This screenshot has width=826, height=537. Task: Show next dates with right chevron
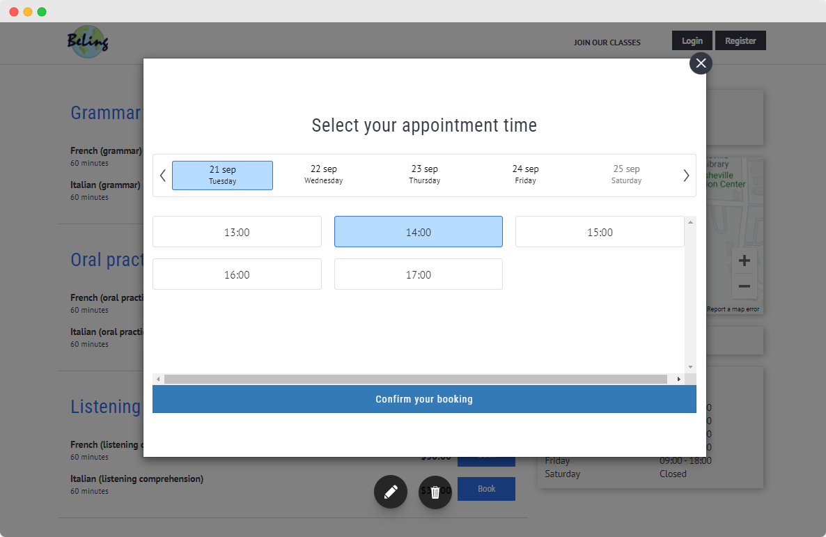pyautogui.click(x=686, y=176)
